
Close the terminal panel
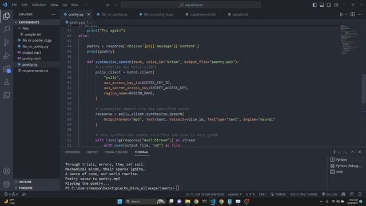pyautogui.click(x=360, y=152)
